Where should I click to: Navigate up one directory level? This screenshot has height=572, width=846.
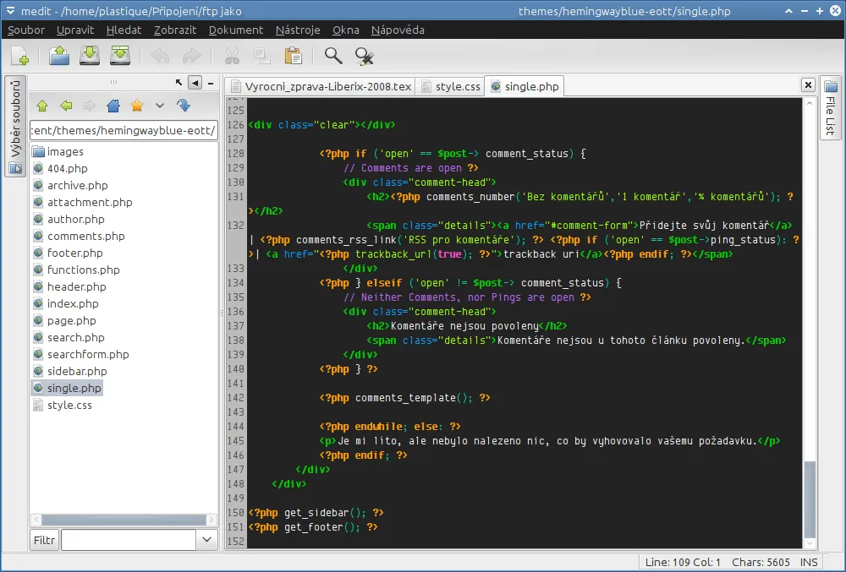pos(42,105)
